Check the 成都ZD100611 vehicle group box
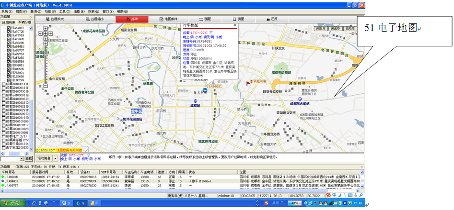The width and height of the screenshot is (454, 210). 4,84
